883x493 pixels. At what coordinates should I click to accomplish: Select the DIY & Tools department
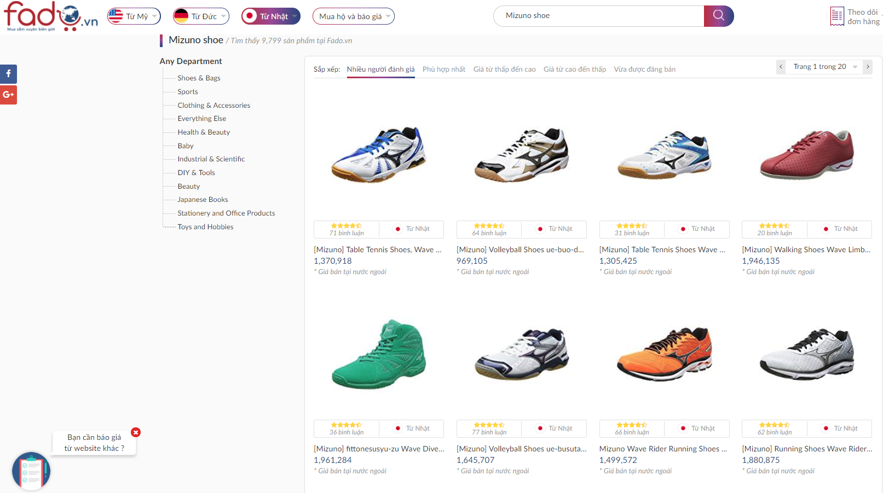point(197,173)
